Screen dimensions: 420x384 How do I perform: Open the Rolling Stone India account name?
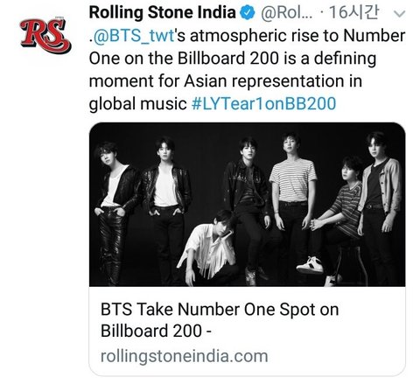[162, 13]
